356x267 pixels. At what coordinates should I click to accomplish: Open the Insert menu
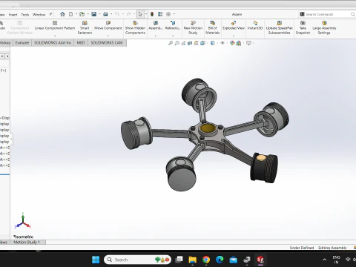tap(13, 15)
